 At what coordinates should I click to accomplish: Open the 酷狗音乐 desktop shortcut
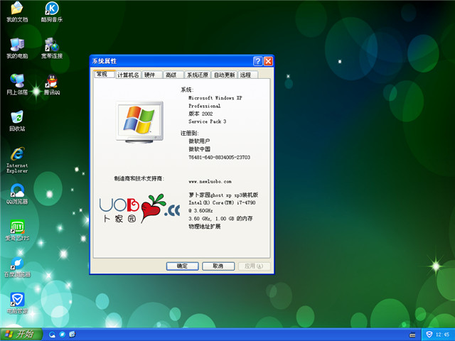tap(52, 12)
